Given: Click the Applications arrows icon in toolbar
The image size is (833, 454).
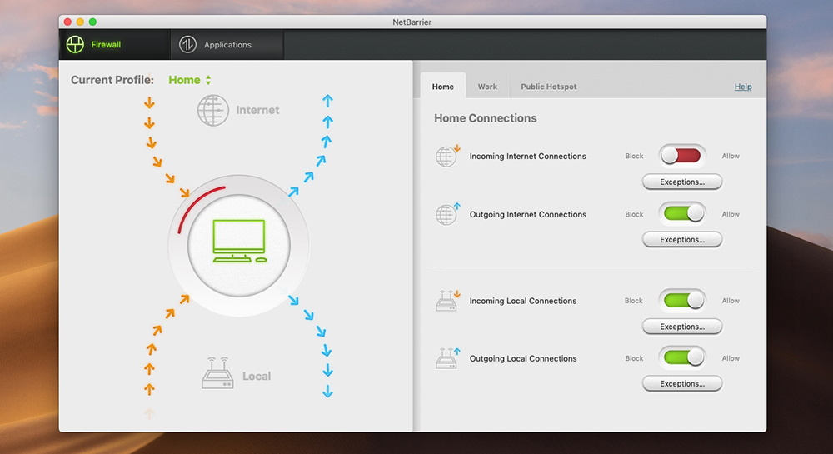Looking at the screenshot, I should pos(187,45).
